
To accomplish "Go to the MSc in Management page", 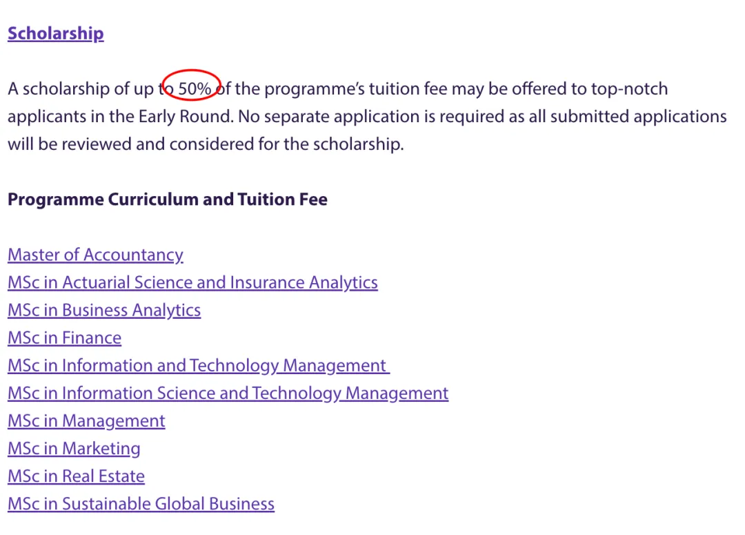I will [x=86, y=420].
